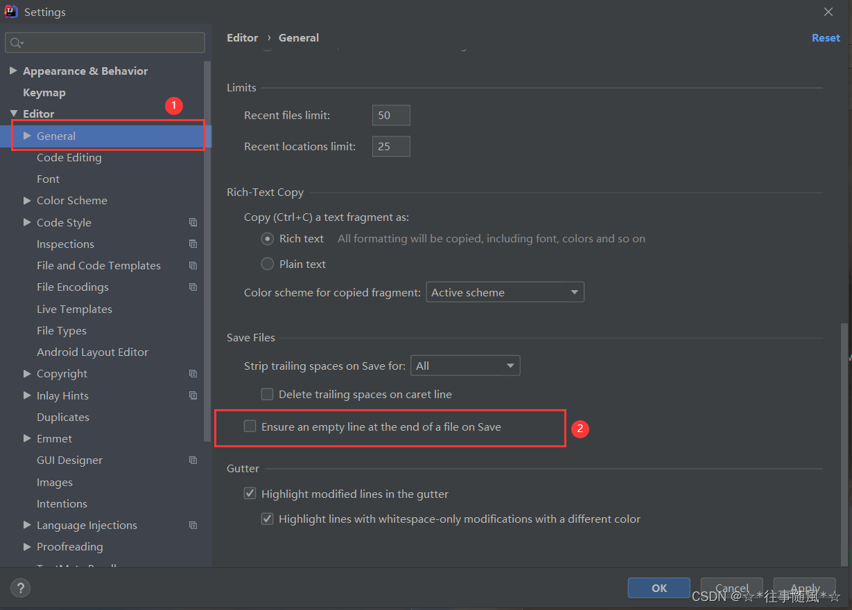Open the Strip trailing spaces on Save dropdown
The width and height of the screenshot is (852, 610).
coord(465,366)
